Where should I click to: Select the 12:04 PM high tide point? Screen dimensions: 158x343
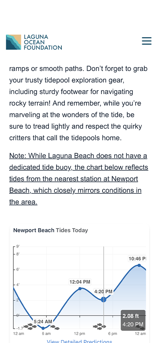[x=80, y=289]
